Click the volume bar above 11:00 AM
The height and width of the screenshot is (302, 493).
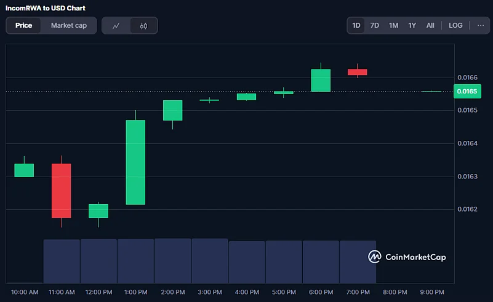point(62,261)
